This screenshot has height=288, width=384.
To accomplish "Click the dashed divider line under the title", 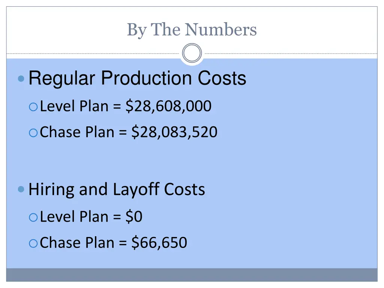I will pyautogui.click(x=94, y=54).
